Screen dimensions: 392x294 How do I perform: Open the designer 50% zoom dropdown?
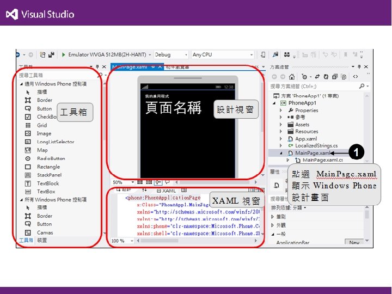133,182
